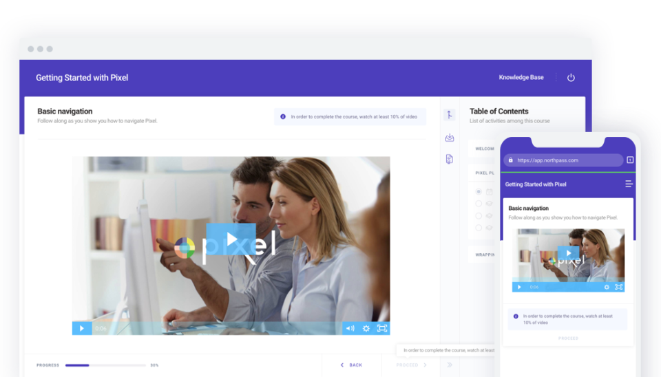Image resolution: width=661 pixels, height=377 pixels.
Task: Enter fullscreen on the desktop video
Action: tap(382, 328)
